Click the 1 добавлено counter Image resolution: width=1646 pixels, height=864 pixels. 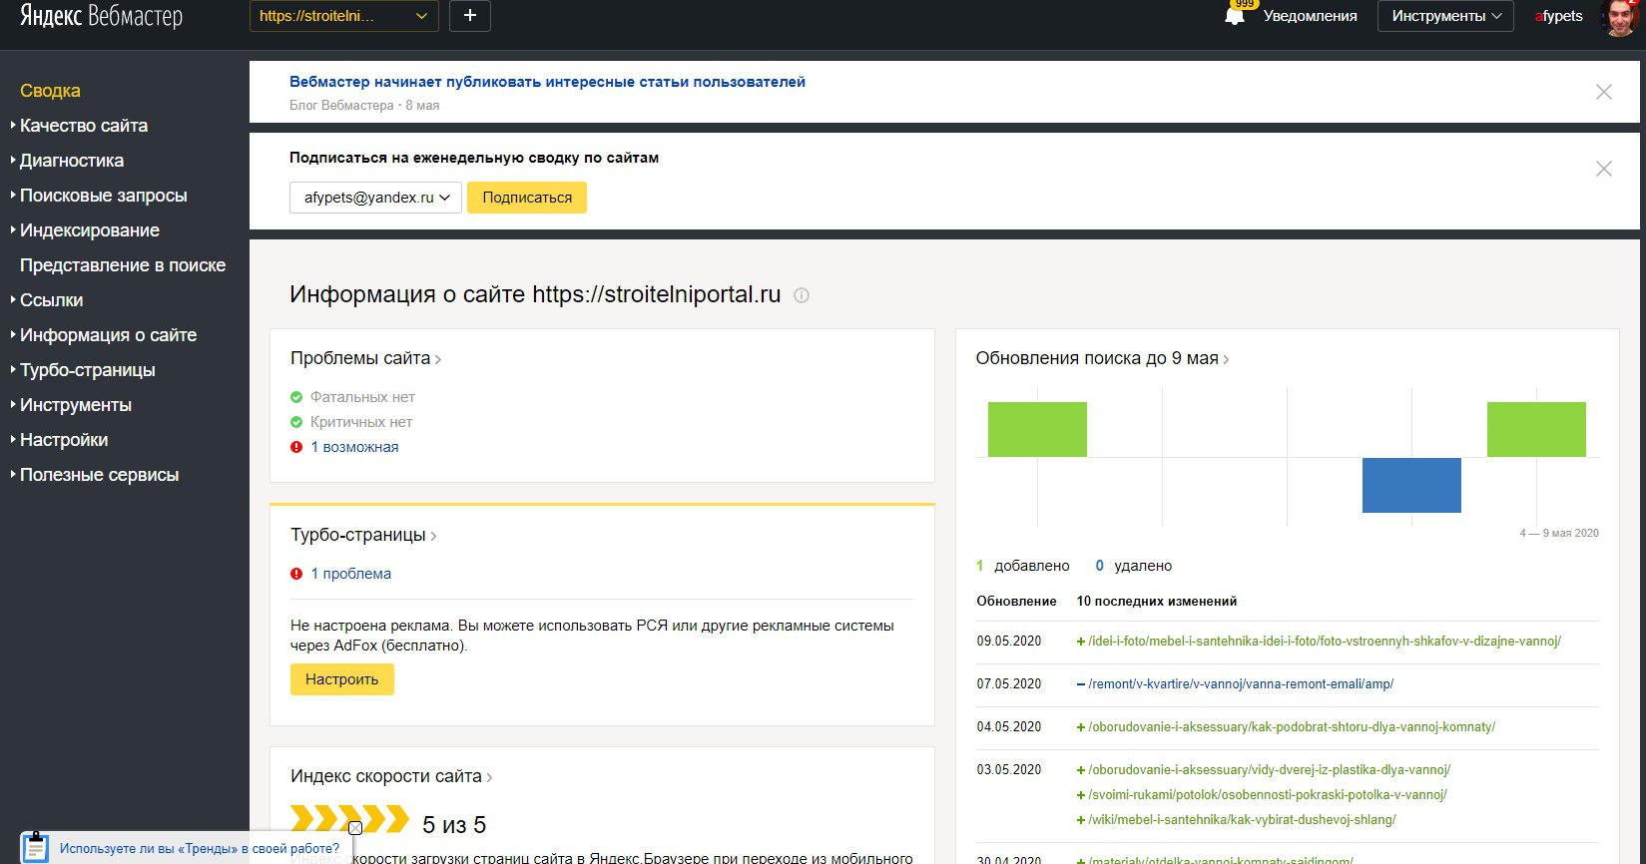tap(1023, 566)
